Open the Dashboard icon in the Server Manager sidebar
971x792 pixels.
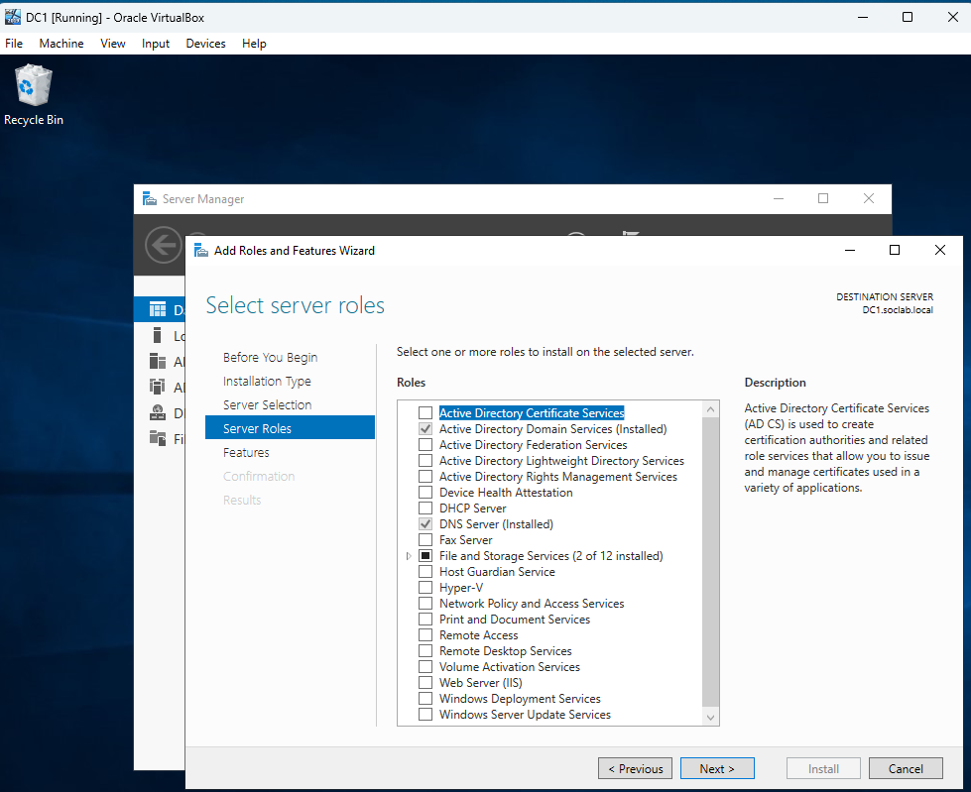(158, 309)
